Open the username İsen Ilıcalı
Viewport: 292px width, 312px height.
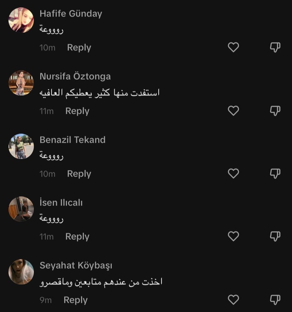pyautogui.click(x=61, y=203)
